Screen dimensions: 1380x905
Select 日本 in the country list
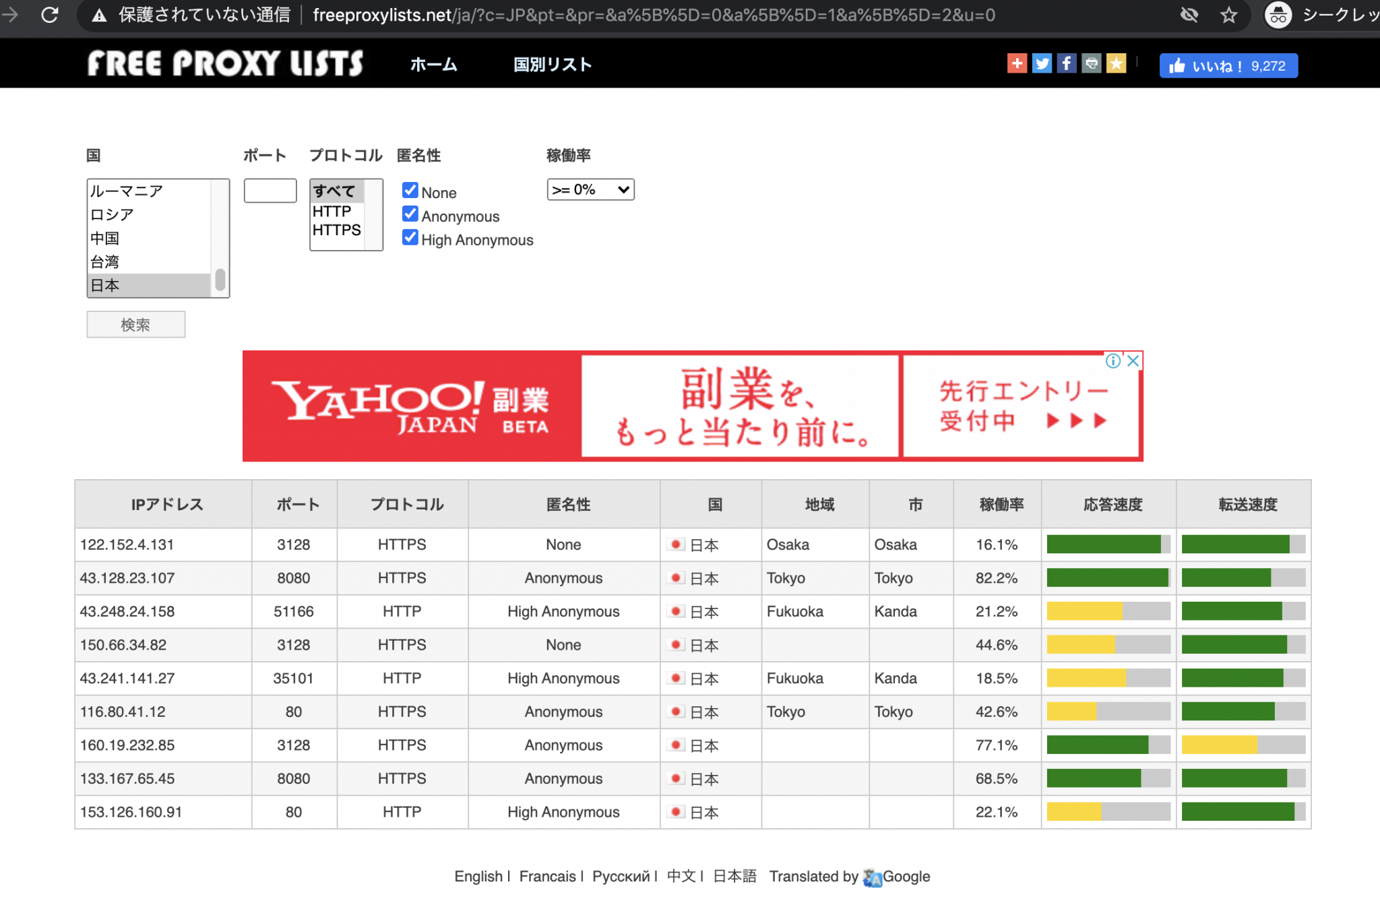(x=150, y=285)
